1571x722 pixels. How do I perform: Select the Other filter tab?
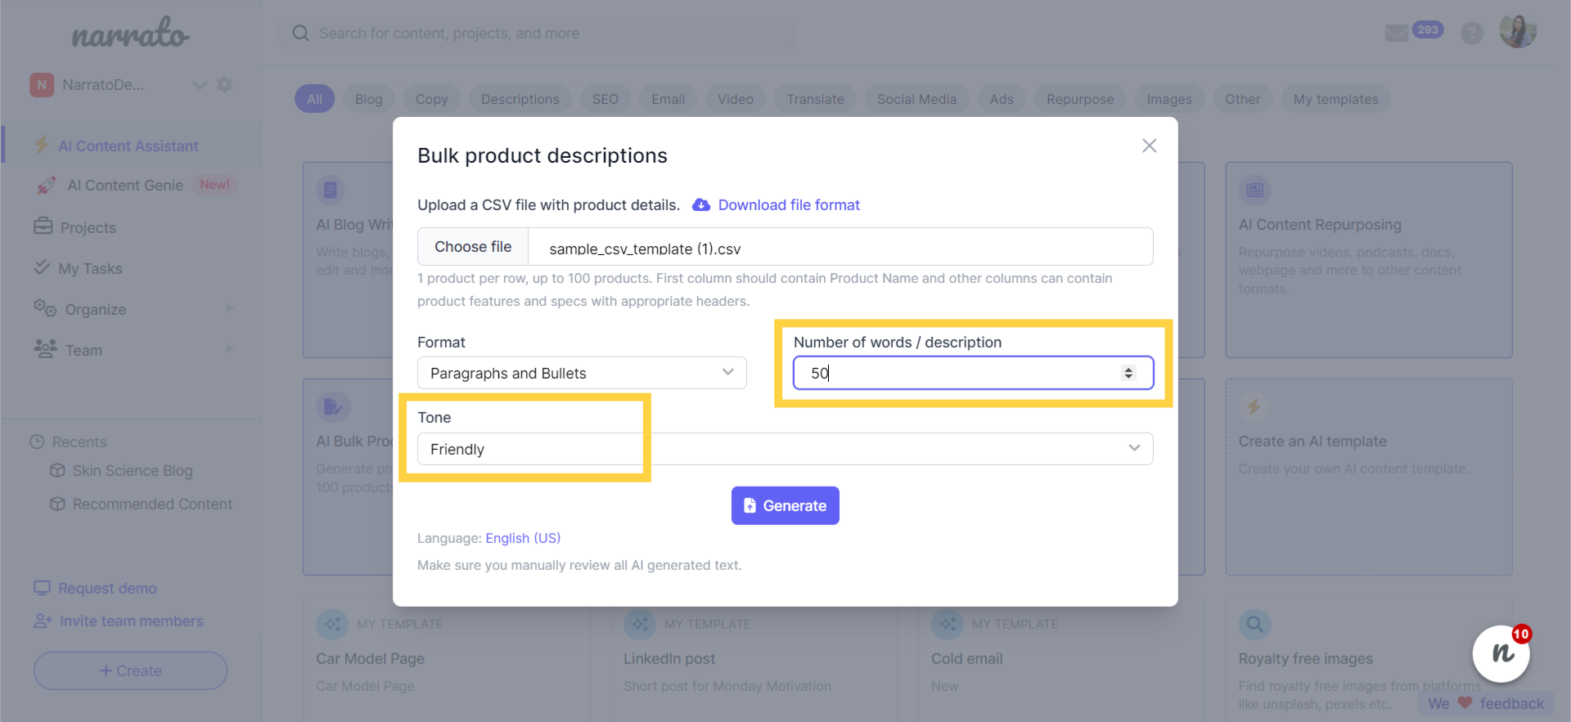pyautogui.click(x=1242, y=99)
